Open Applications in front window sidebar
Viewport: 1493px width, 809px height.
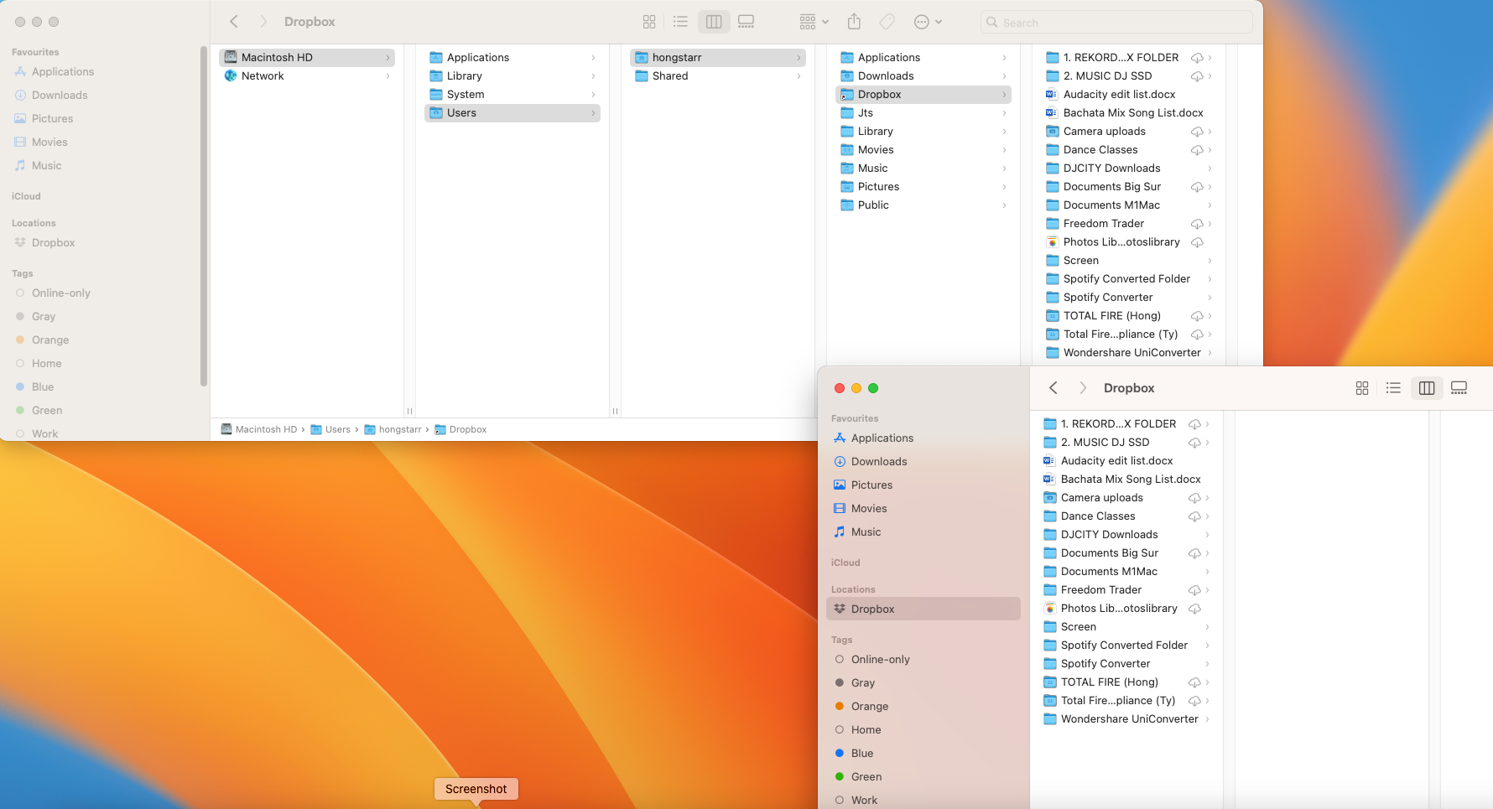(x=923, y=438)
